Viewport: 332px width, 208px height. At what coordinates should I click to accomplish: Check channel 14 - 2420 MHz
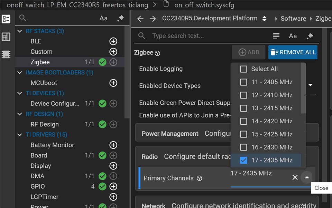243,121
